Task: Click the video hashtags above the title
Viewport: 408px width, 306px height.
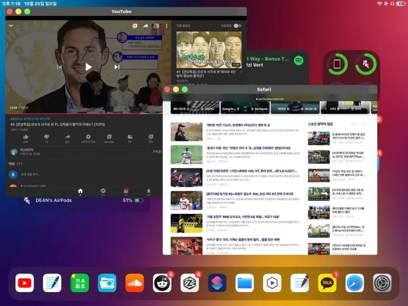Action: point(30,119)
